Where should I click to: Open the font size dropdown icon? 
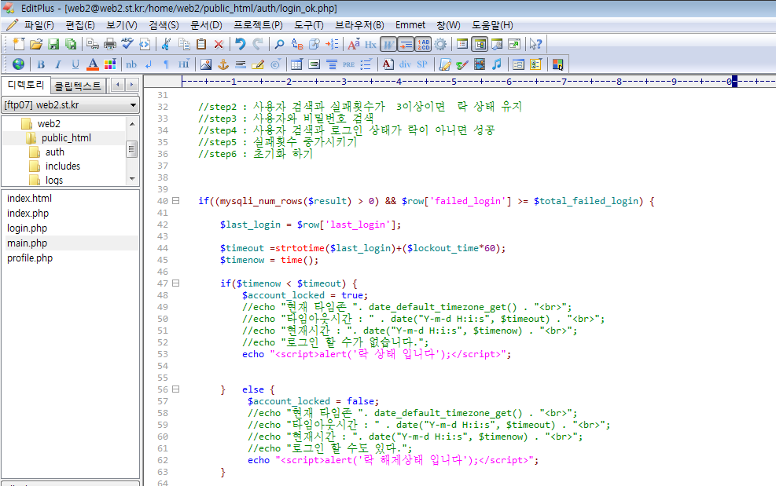click(354, 44)
